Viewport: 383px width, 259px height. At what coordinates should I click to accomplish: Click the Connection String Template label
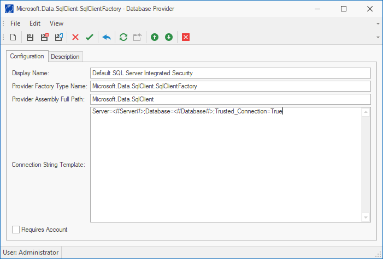tap(49, 165)
